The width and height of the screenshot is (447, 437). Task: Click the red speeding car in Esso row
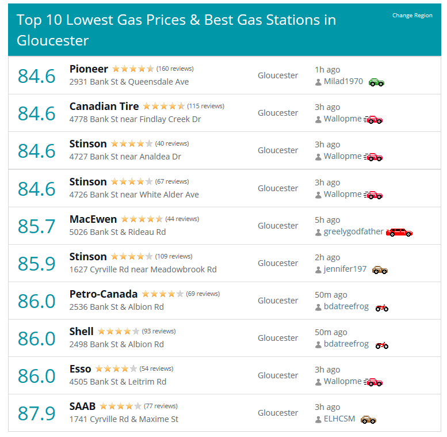coord(373,382)
